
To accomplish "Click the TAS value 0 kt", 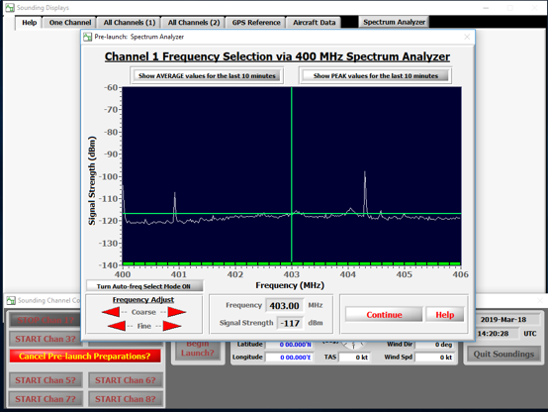I will click(x=354, y=358).
